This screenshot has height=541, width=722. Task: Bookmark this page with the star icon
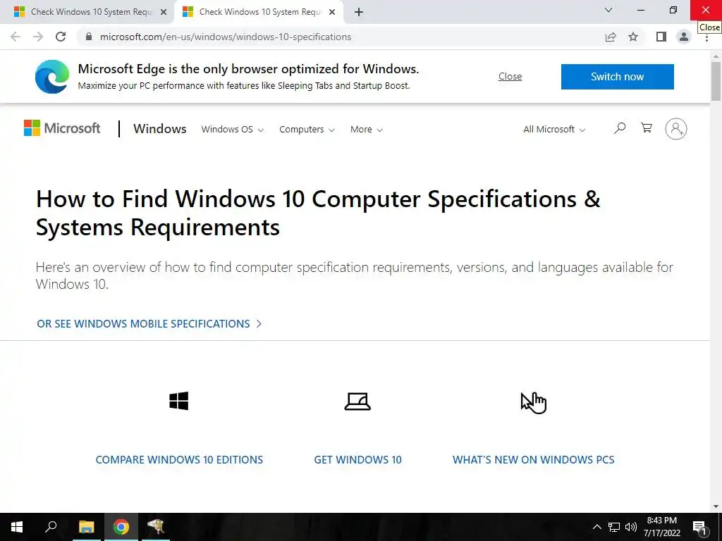pos(633,37)
